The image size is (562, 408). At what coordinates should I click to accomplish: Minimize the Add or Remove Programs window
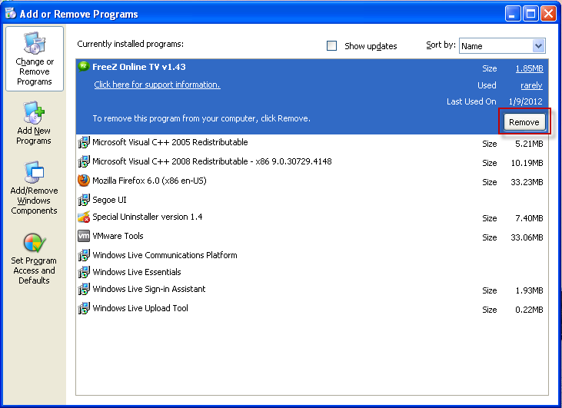[x=513, y=14]
